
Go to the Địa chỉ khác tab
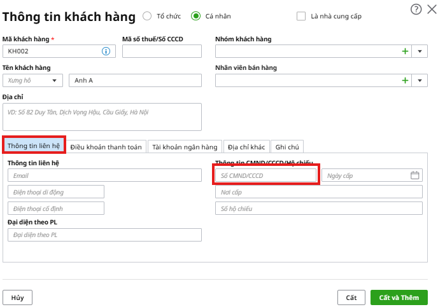pyautogui.click(x=246, y=146)
